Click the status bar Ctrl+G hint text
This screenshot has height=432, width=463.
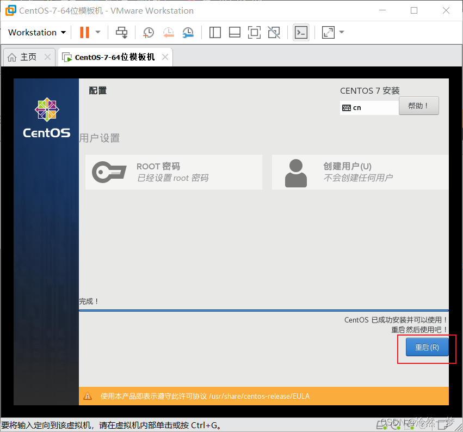pos(111,425)
